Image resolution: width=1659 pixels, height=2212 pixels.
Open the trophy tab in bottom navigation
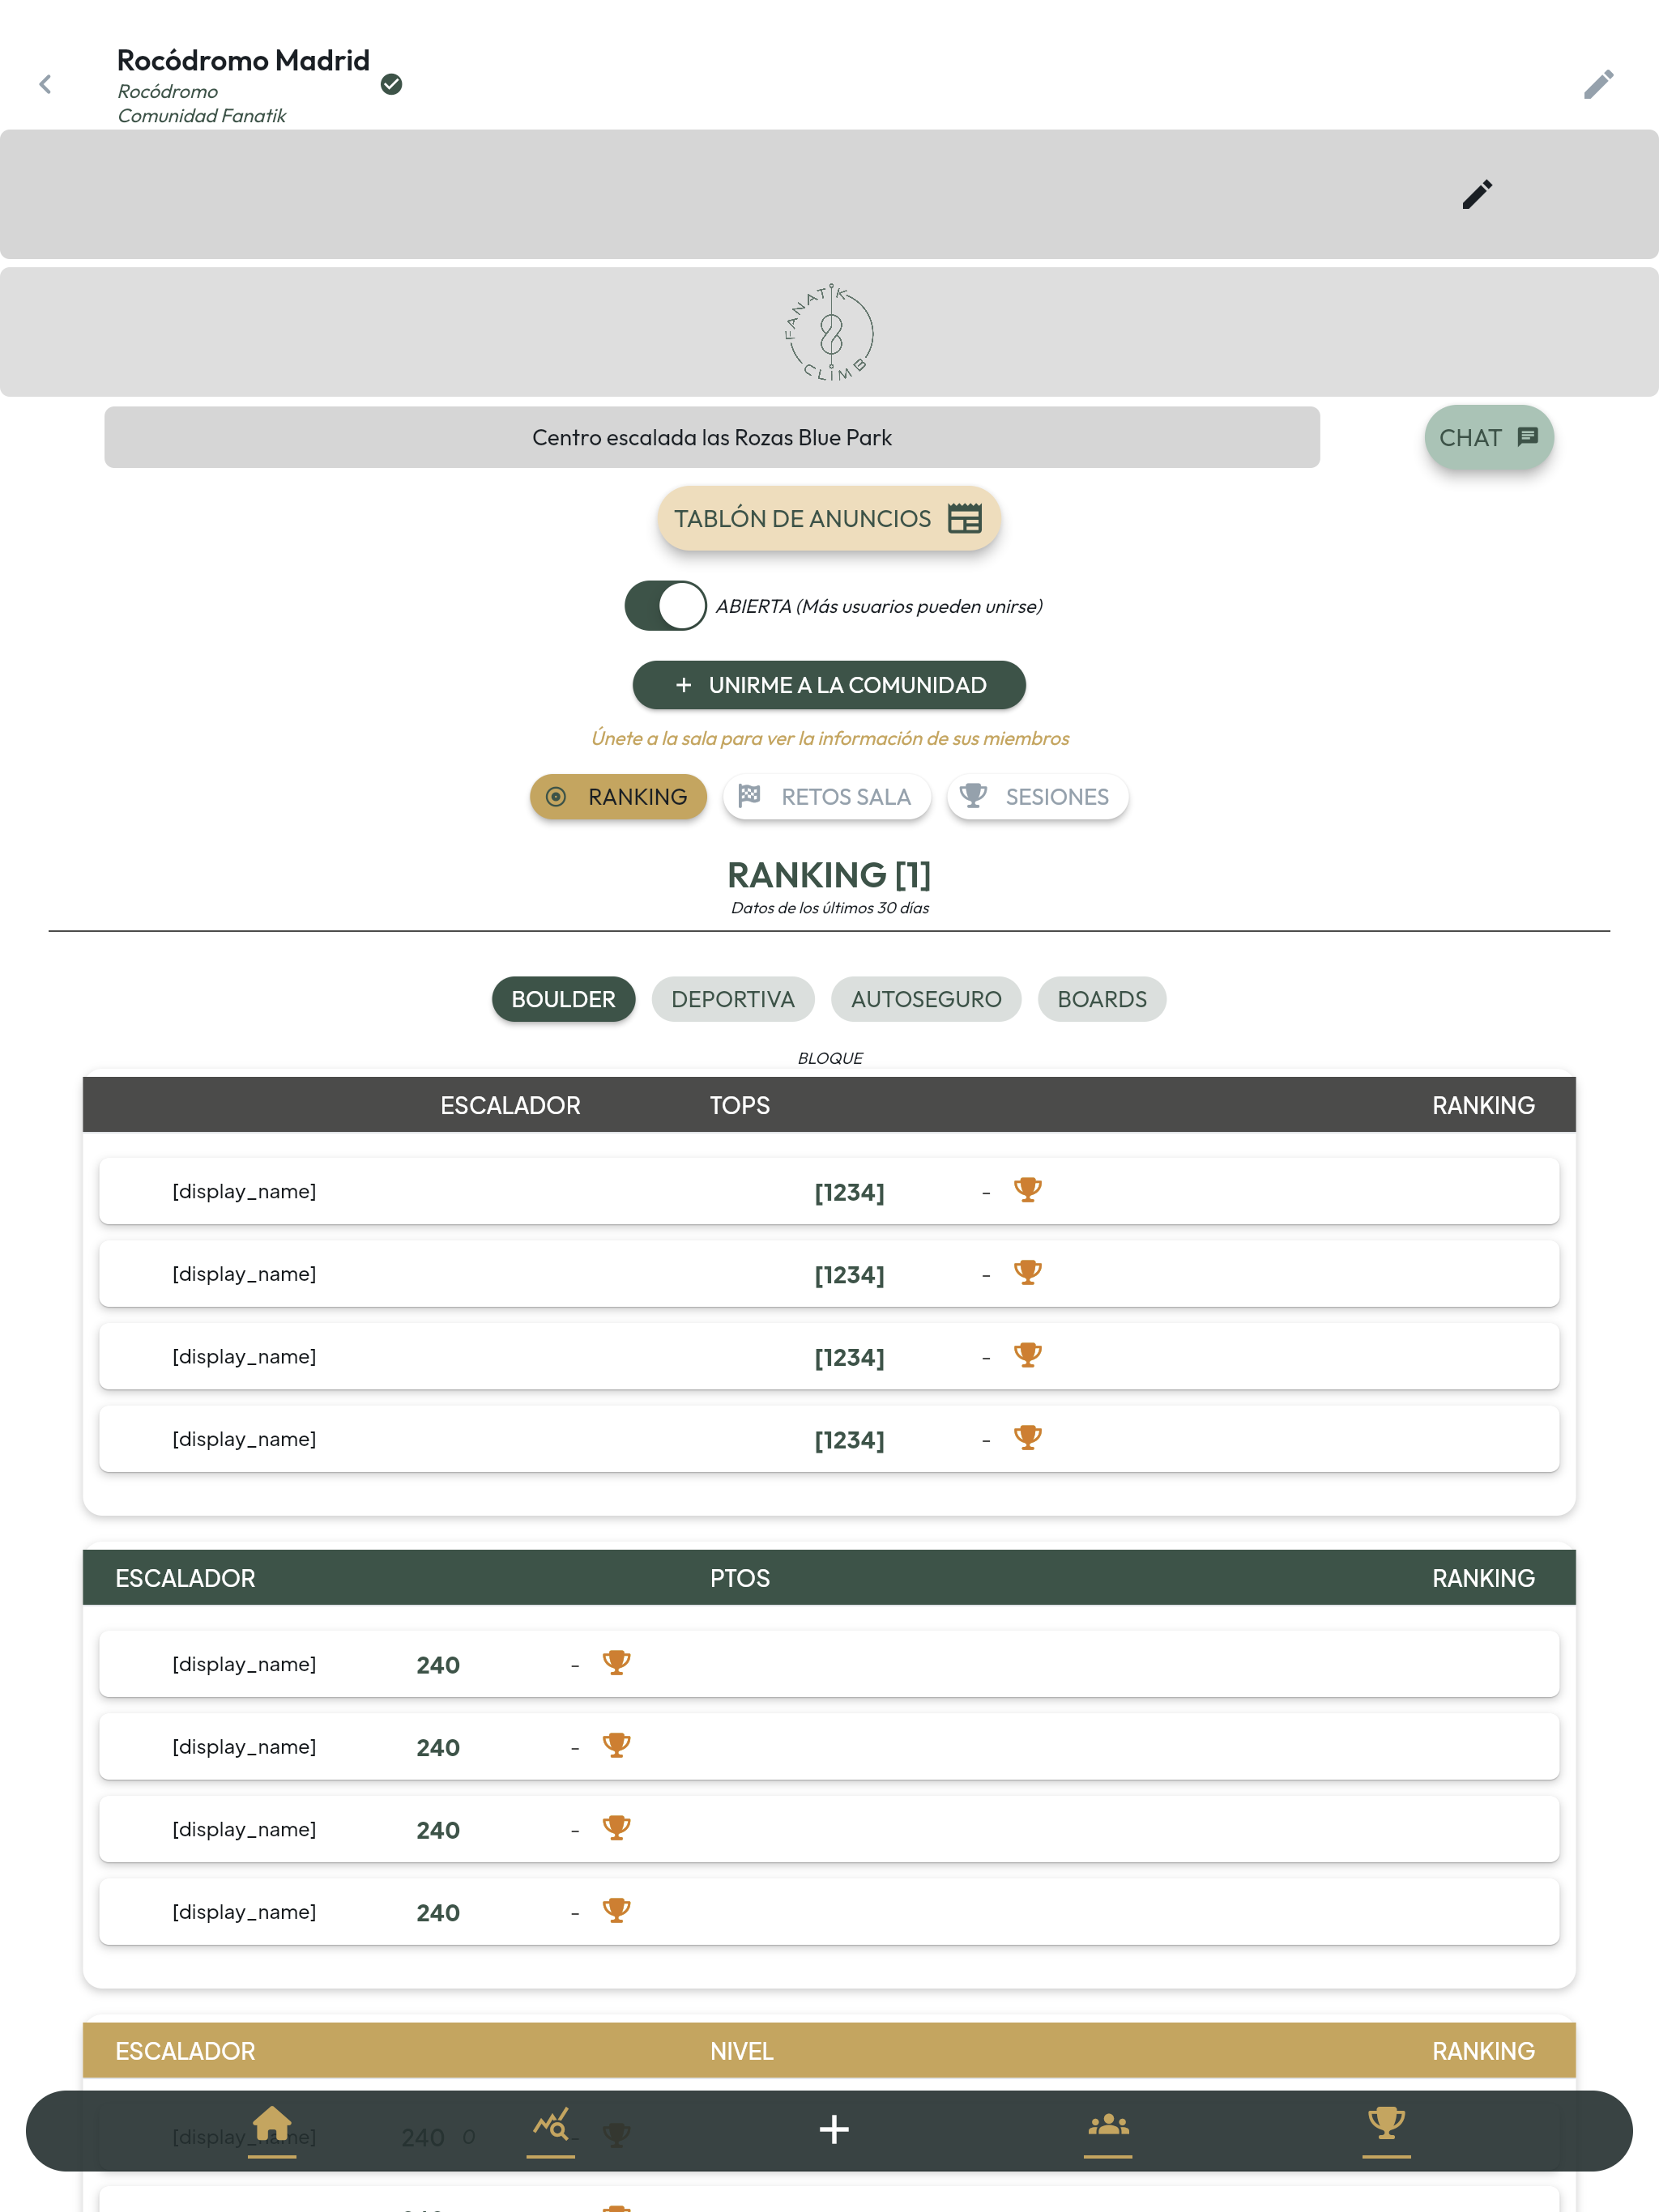(x=1386, y=2123)
